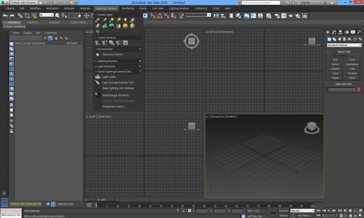The height and width of the screenshot is (218, 364).
Task: Click Walkthrough Assistant menu entry
Action: tap(116, 95)
